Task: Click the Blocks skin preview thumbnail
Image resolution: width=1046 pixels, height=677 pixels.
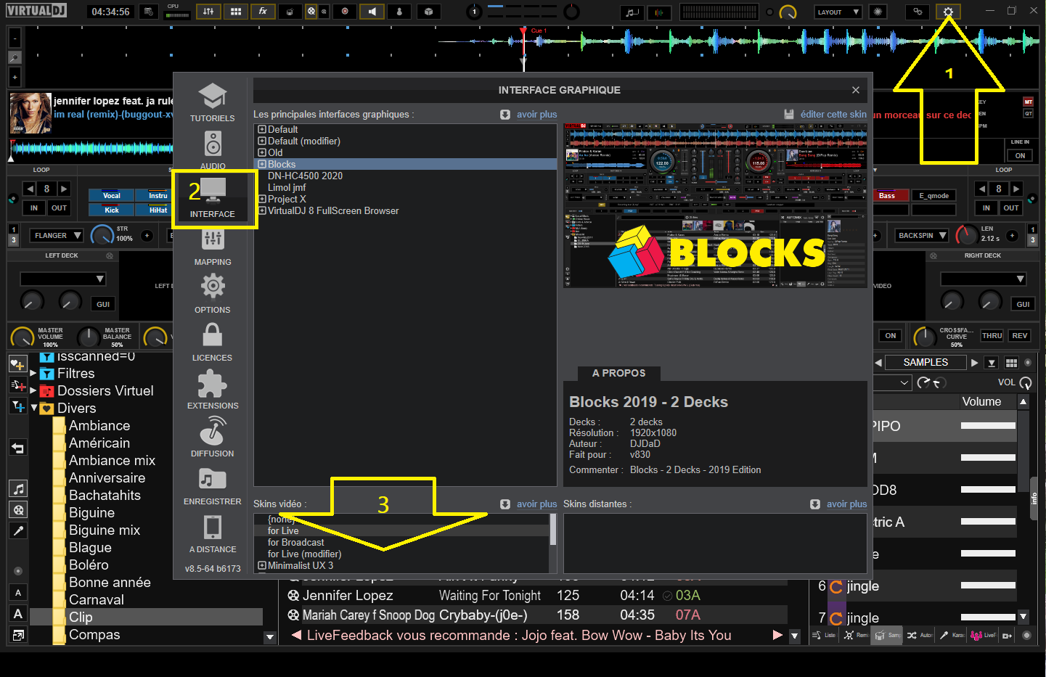Action: [715, 205]
